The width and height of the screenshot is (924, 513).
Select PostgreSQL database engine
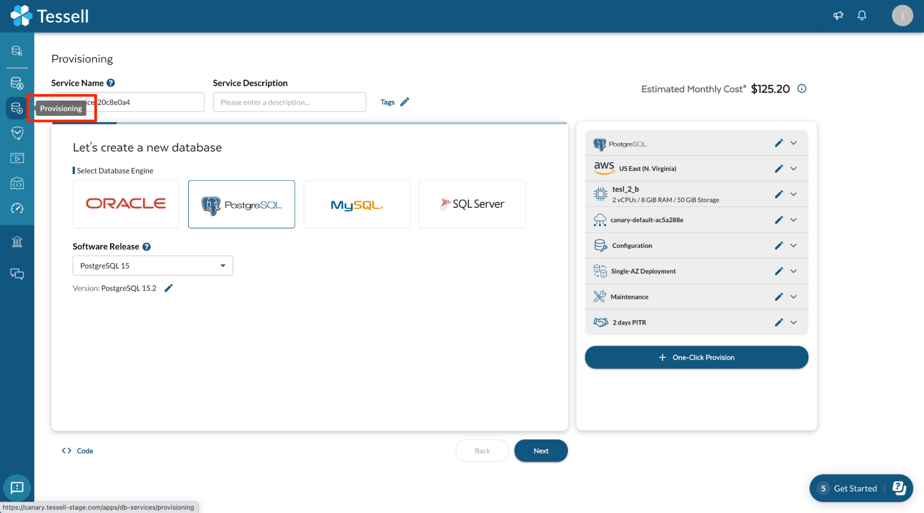pos(241,204)
